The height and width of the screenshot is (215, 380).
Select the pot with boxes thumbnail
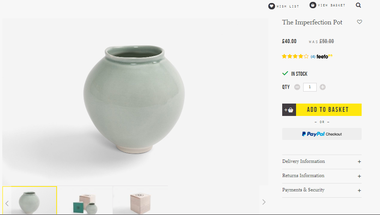click(85, 201)
